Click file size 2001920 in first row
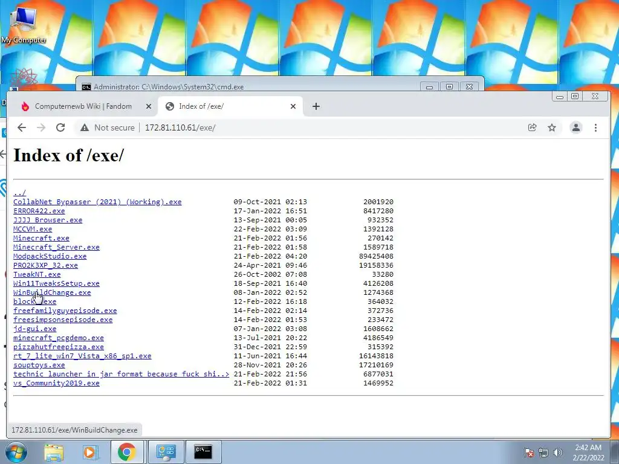The height and width of the screenshot is (464, 619). click(378, 202)
